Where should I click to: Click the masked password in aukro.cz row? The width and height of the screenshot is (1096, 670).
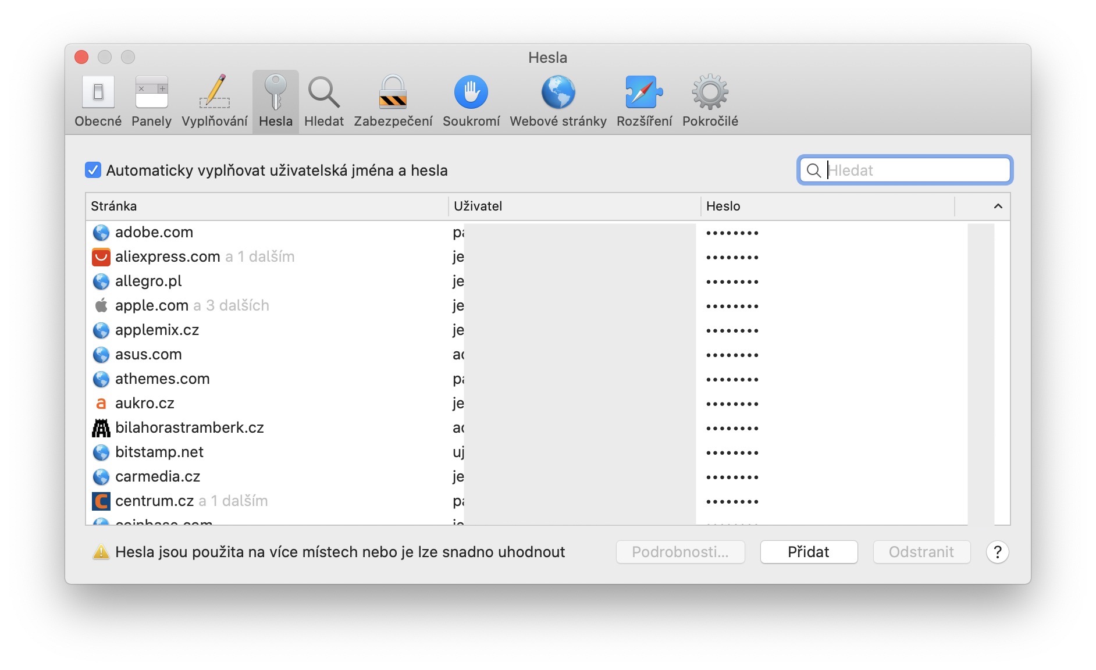732,404
